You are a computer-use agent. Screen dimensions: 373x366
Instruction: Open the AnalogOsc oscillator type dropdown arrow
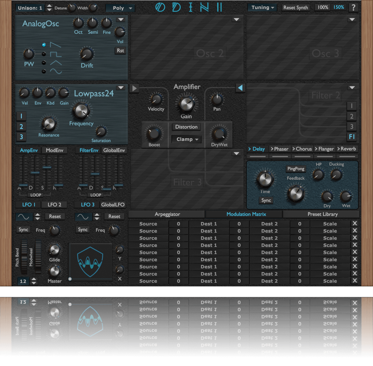click(121, 20)
